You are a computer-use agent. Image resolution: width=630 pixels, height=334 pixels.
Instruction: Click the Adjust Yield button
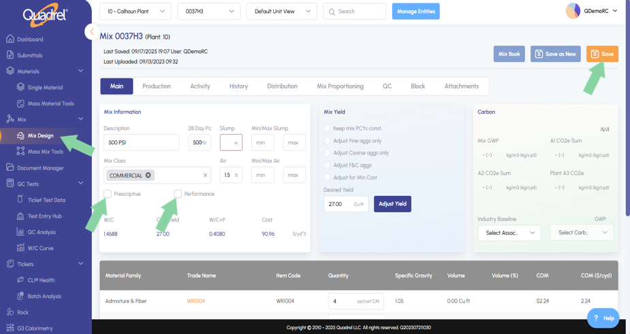(x=392, y=204)
